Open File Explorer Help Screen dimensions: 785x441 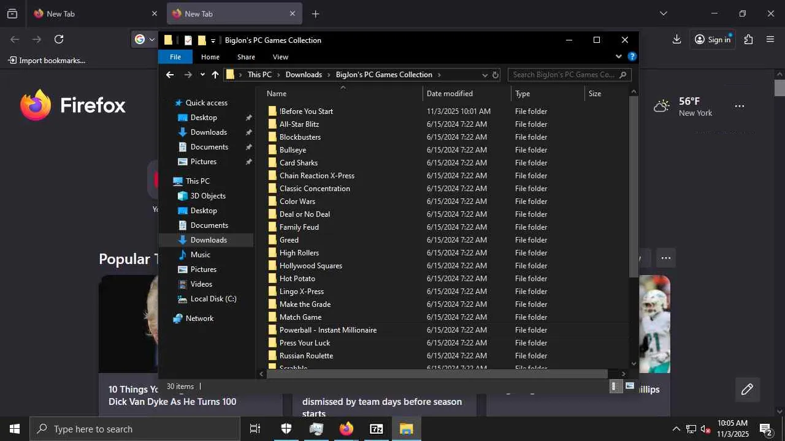(x=632, y=56)
